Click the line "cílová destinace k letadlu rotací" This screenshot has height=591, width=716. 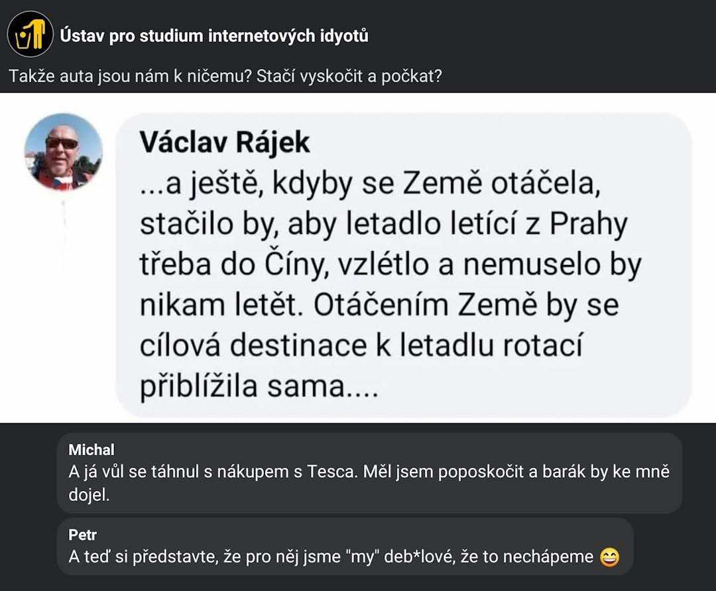(x=361, y=347)
